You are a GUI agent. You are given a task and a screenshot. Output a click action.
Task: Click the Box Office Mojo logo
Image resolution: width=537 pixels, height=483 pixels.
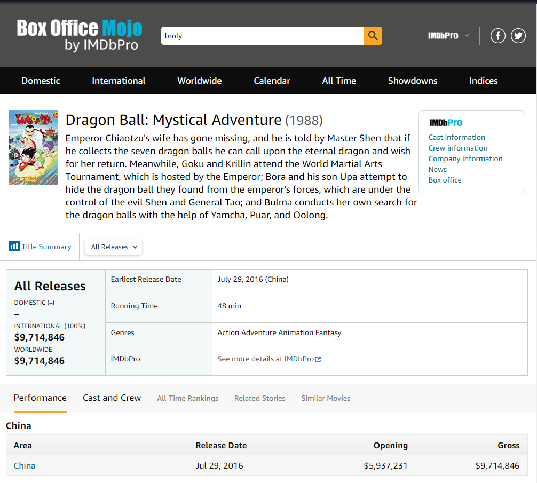coord(80,35)
